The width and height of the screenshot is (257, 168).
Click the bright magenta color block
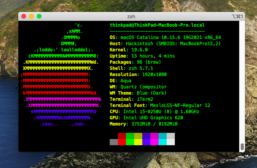[154, 142]
